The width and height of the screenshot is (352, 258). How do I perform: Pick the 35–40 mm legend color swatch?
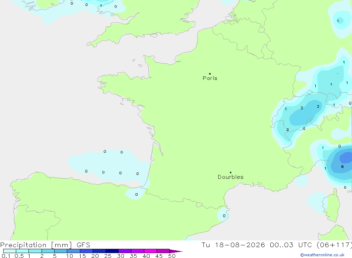pos(137,251)
